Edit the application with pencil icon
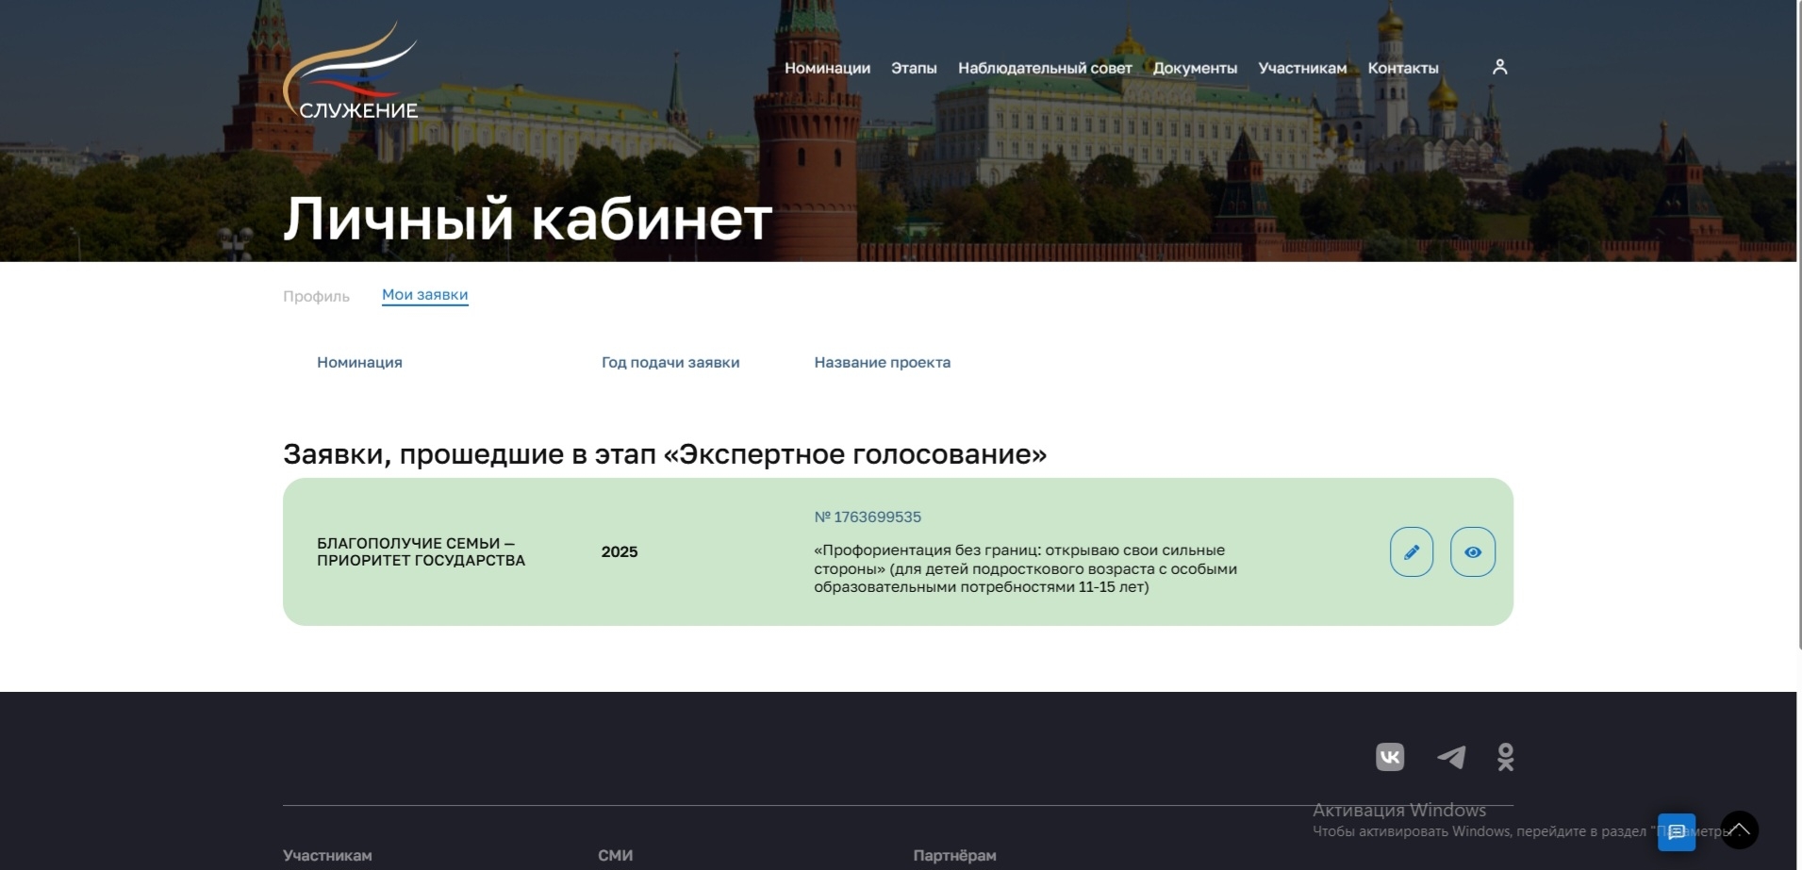Image resolution: width=1802 pixels, height=870 pixels. pos(1411,552)
